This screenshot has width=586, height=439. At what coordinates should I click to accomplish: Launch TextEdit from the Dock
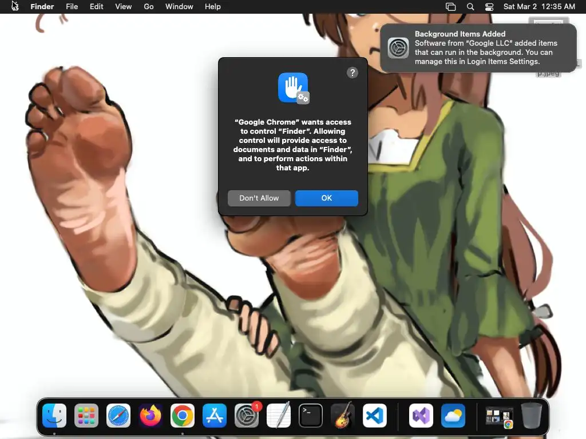pos(279,416)
